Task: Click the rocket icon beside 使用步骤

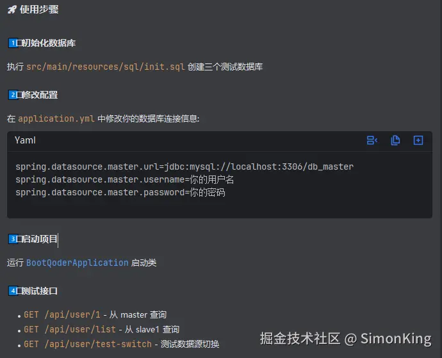Action: coord(12,10)
